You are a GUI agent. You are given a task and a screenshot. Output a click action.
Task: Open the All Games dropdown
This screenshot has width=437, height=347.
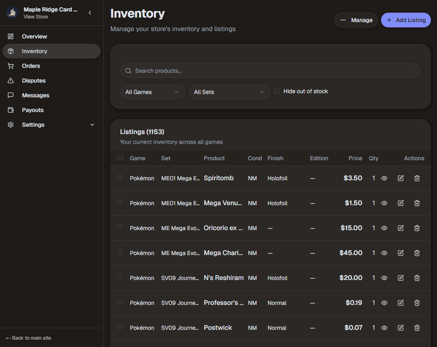point(152,92)
